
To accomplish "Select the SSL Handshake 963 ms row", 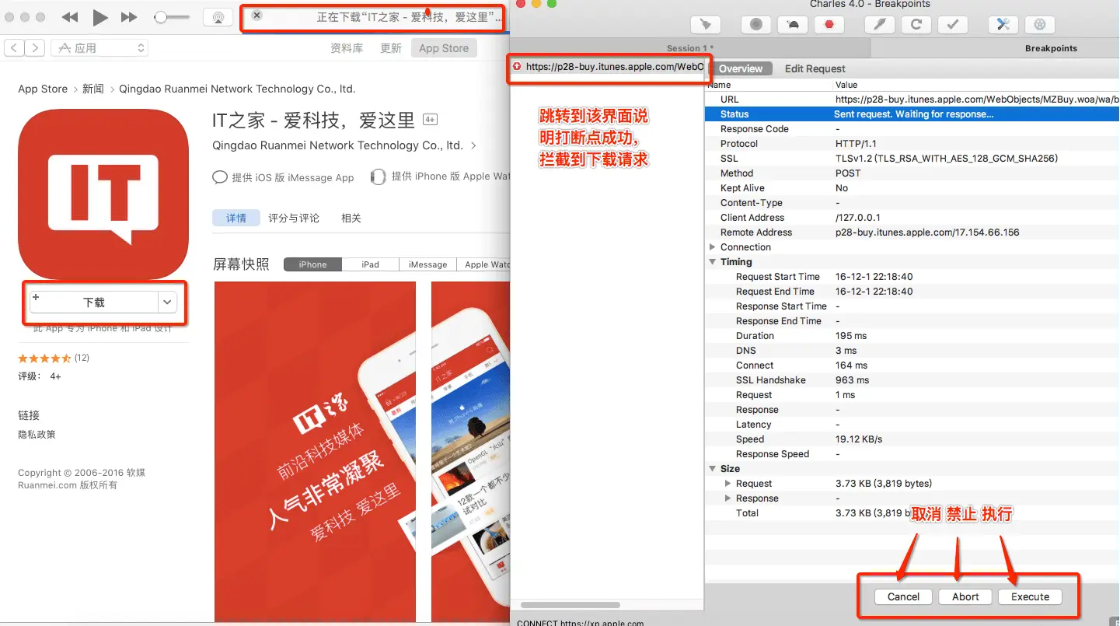I will coord(912,380).
